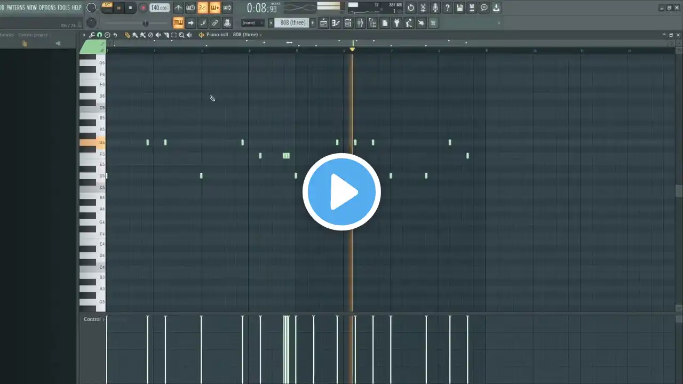This screenshot has height=384, width=683.
Task: Click the download content library icon
Action: (x=496, y=8)
